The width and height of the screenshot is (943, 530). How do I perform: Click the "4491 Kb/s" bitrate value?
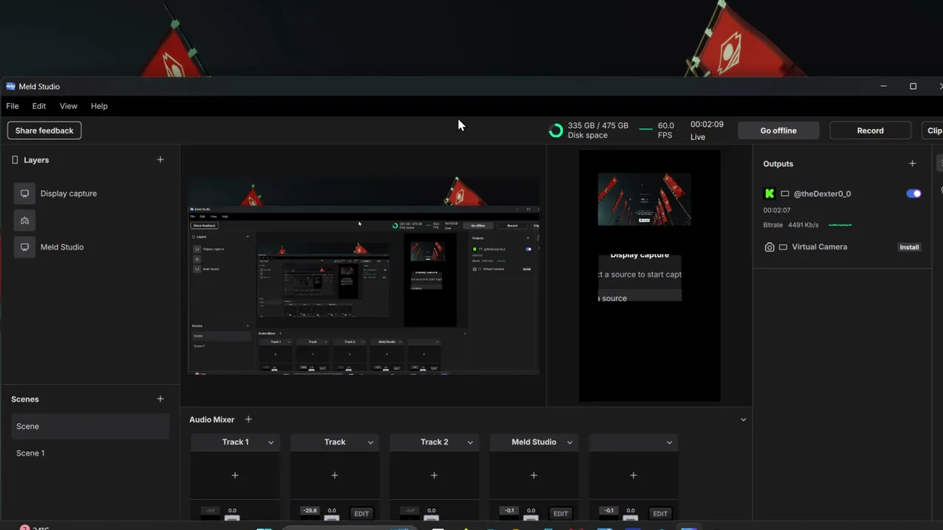(x=803, y=225)
